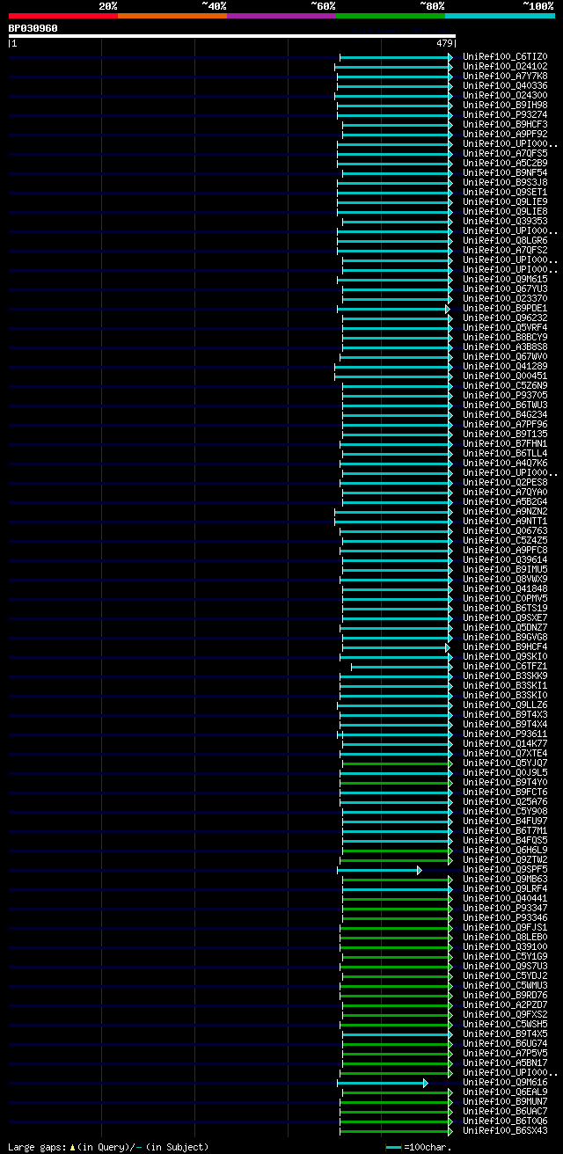Open the UniRef100_B9IH98 hit label
563x1154 pixels.
[505, 106]
